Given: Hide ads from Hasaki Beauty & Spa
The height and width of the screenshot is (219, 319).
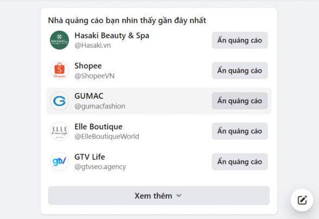Looking at the screenshot, I should coord(240,40).
